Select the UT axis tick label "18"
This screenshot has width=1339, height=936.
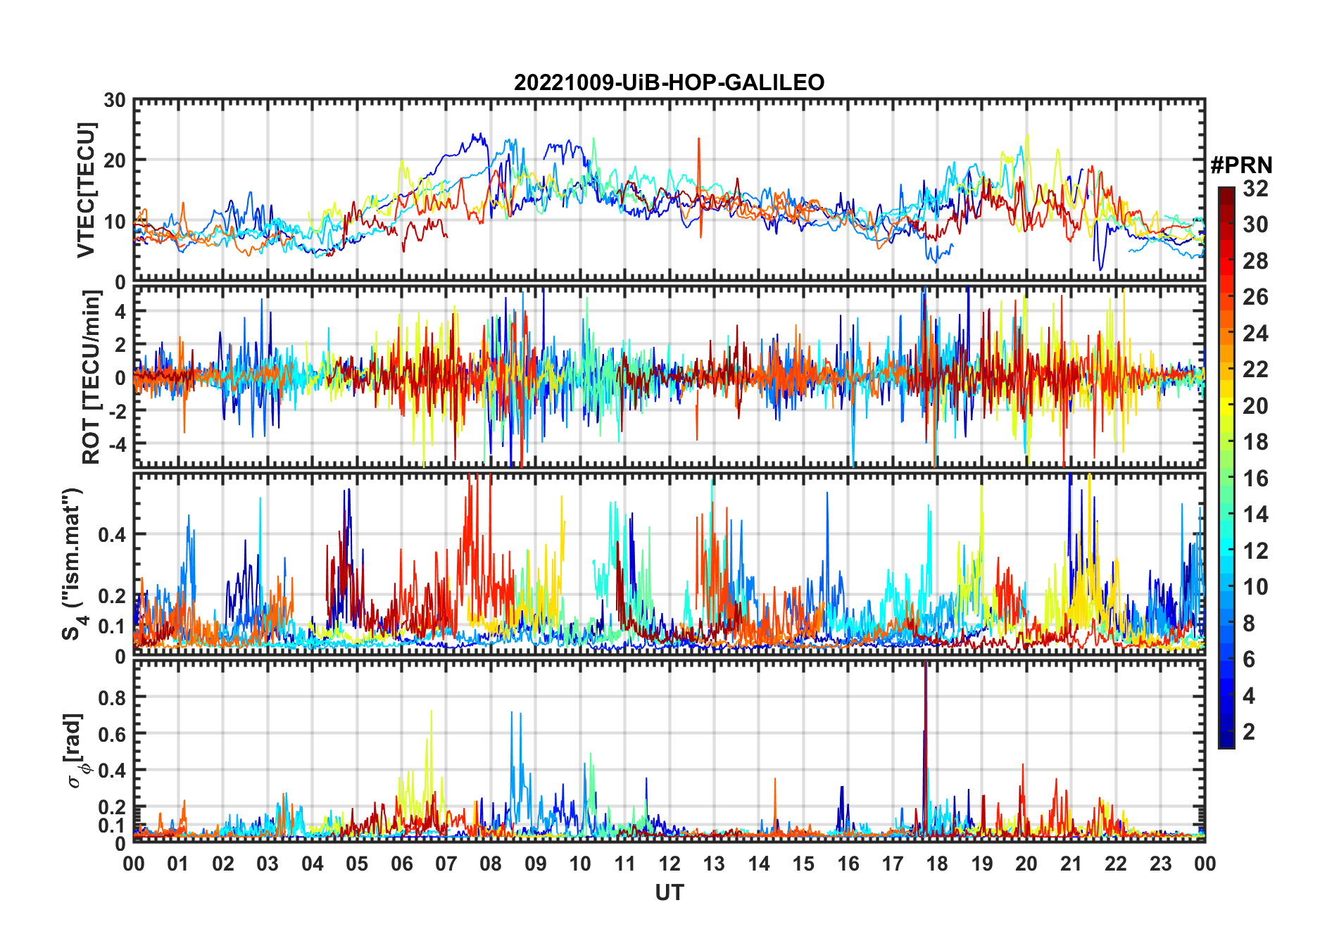(937, 864)
